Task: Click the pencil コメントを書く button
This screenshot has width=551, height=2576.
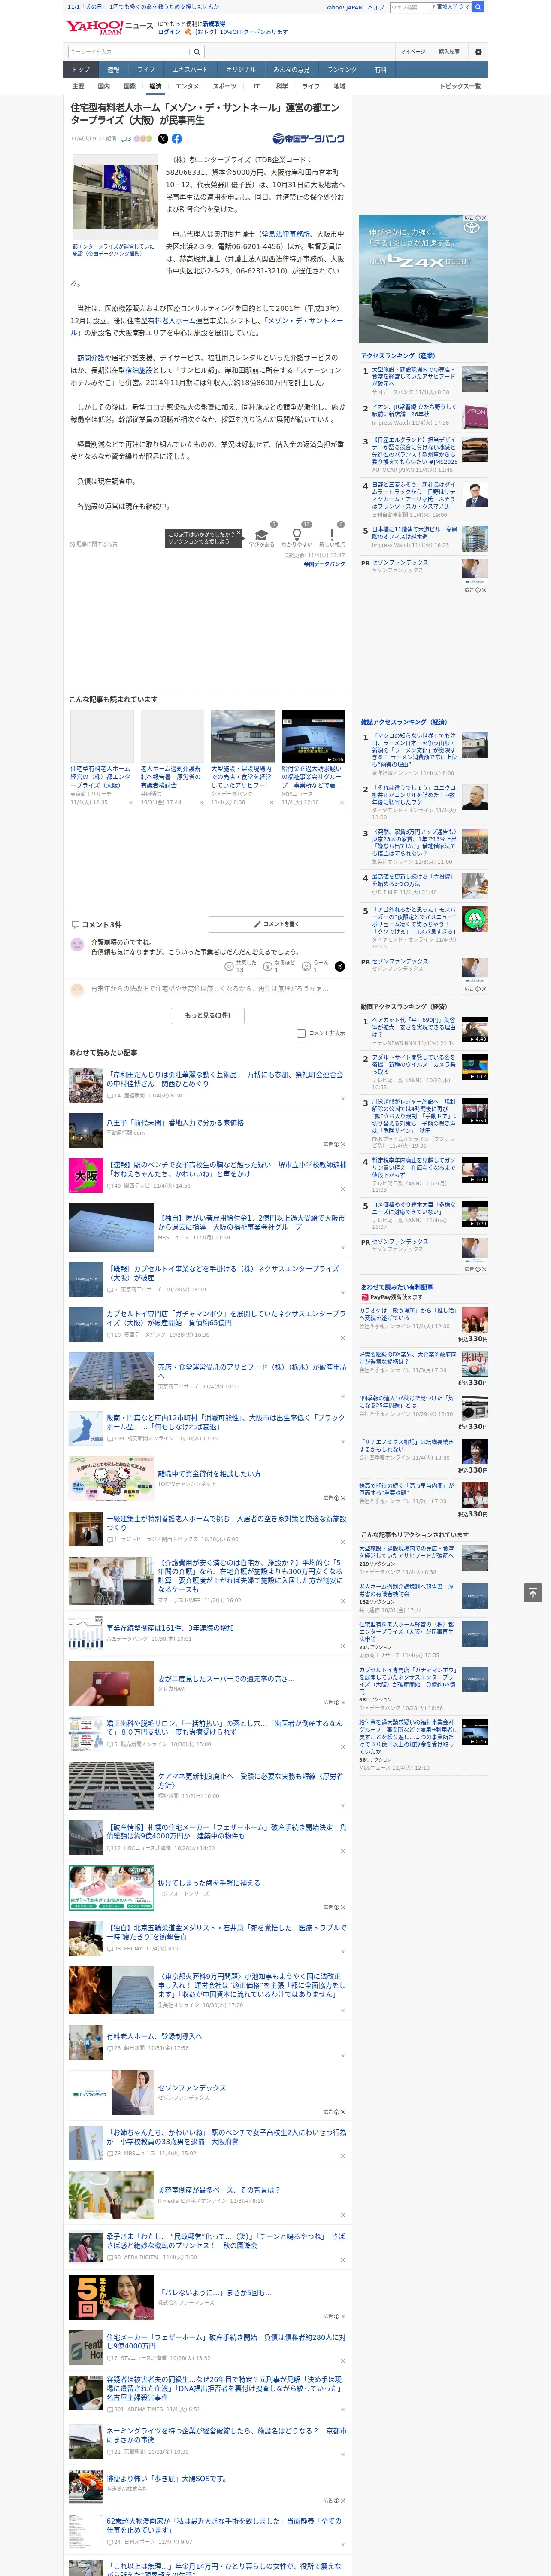Action: tap(276, 924)
